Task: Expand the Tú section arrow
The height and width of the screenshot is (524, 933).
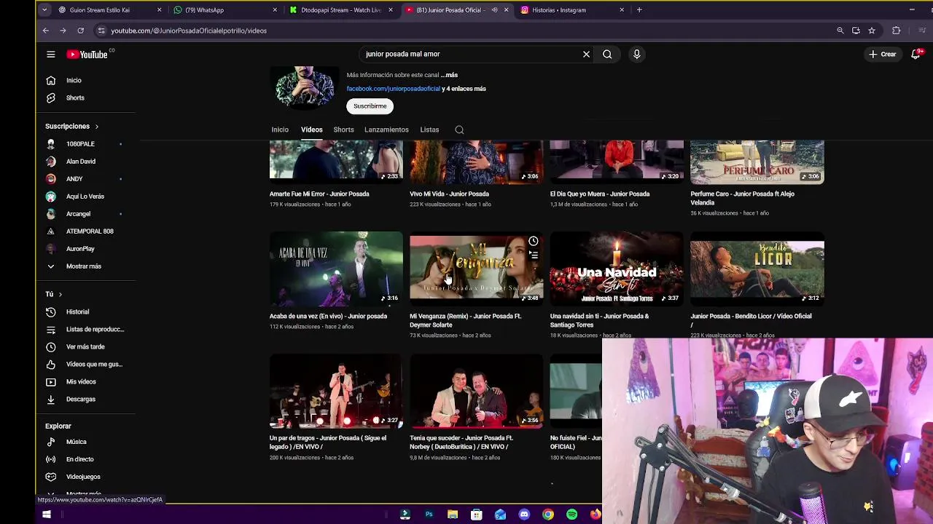Action: coord(60,294)
